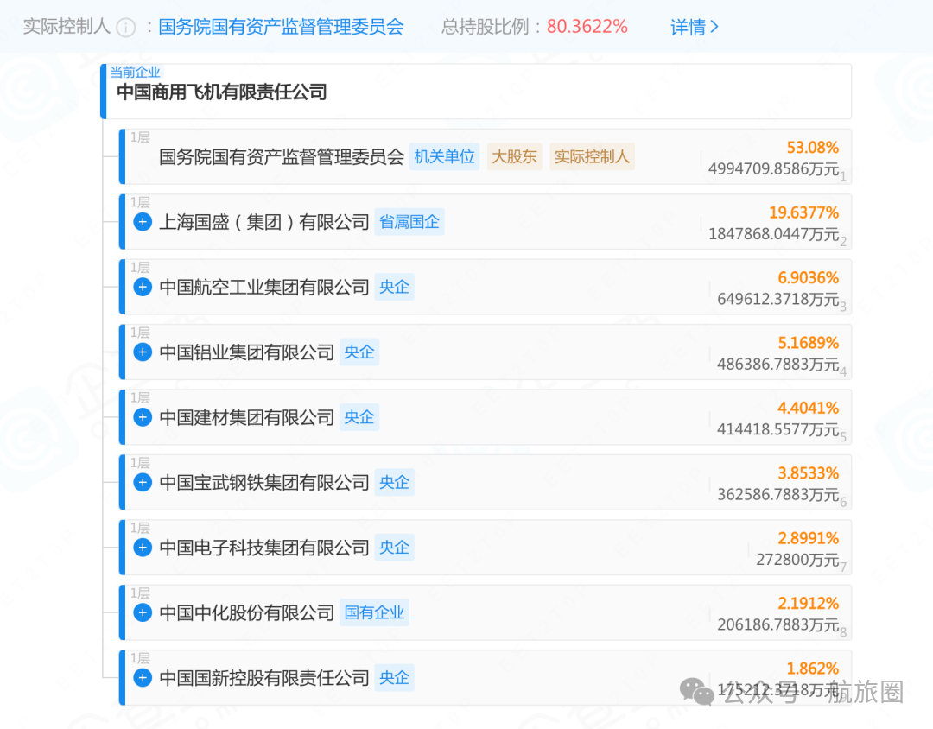Click 央企 tag beside 中国宝武钢铁集团
Image resolution: width=933 pixels, height=729 pixels.
[395, 482]
